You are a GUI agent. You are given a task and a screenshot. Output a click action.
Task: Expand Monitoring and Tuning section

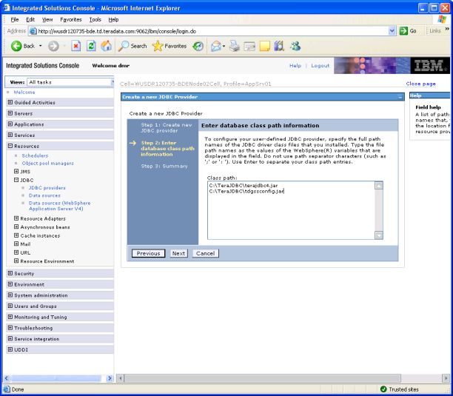point(10,317)
